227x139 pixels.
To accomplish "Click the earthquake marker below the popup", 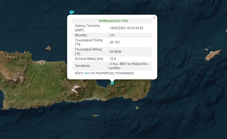I will [112, 83].
